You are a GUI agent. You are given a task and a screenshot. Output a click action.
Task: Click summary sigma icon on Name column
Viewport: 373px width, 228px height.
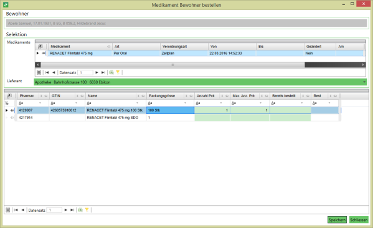click(x=138, y=96)
